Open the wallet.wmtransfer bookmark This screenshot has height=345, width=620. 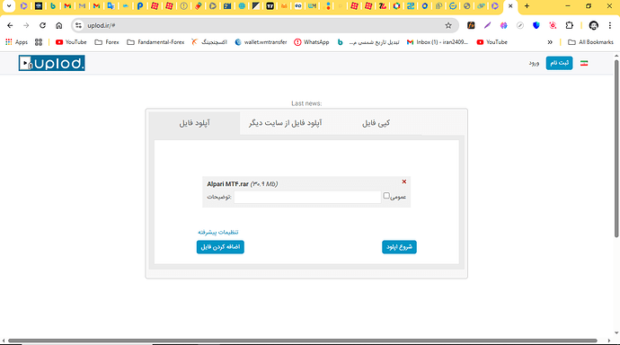coord(261,42)
